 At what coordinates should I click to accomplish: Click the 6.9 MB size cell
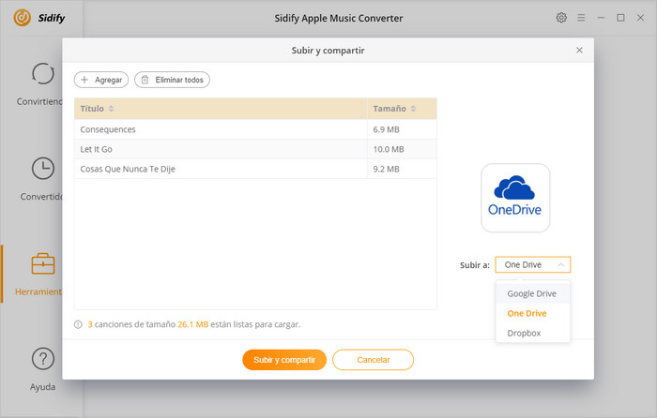click(402, 129)
